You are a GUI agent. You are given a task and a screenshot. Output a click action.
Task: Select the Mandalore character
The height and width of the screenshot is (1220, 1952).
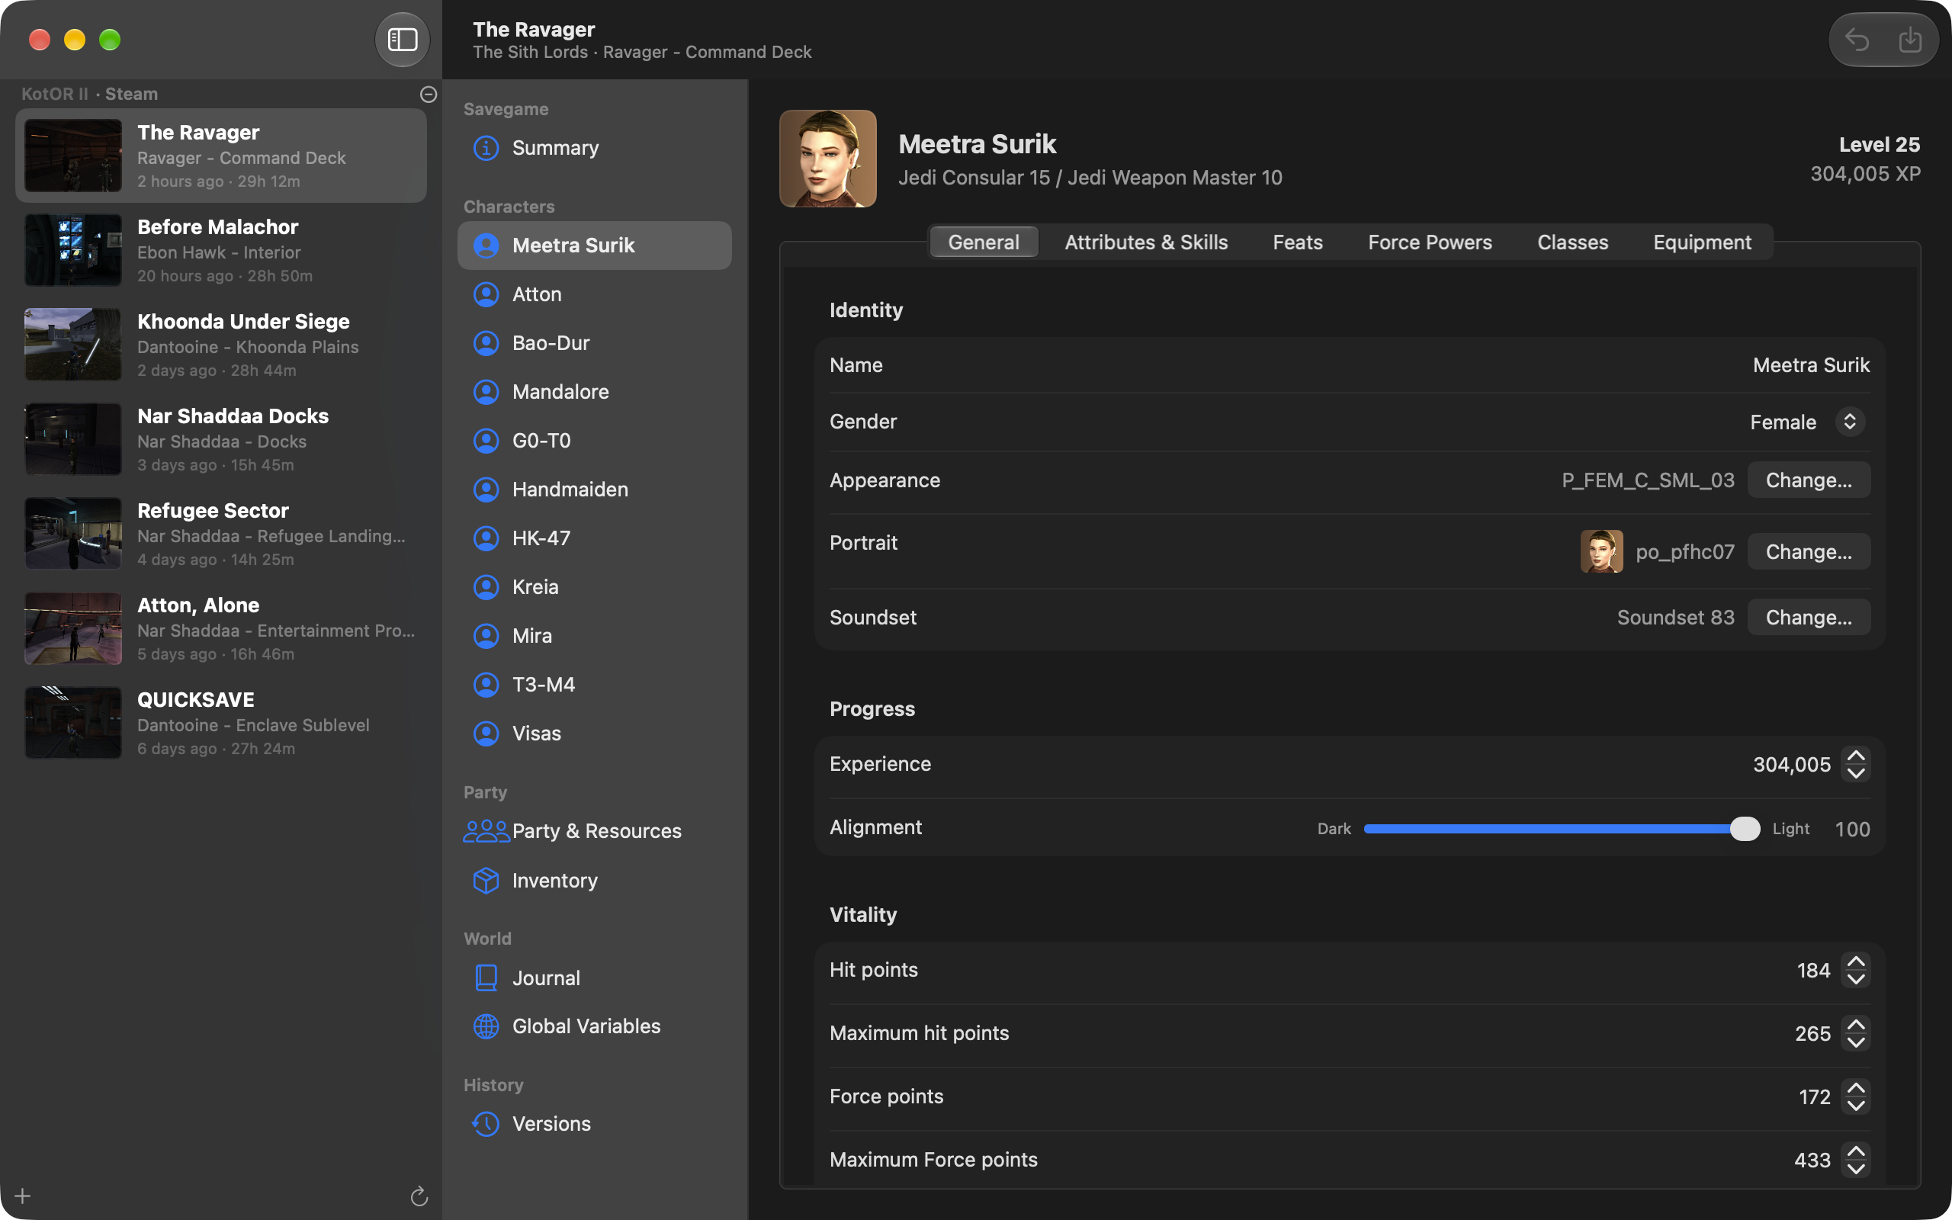595,391
